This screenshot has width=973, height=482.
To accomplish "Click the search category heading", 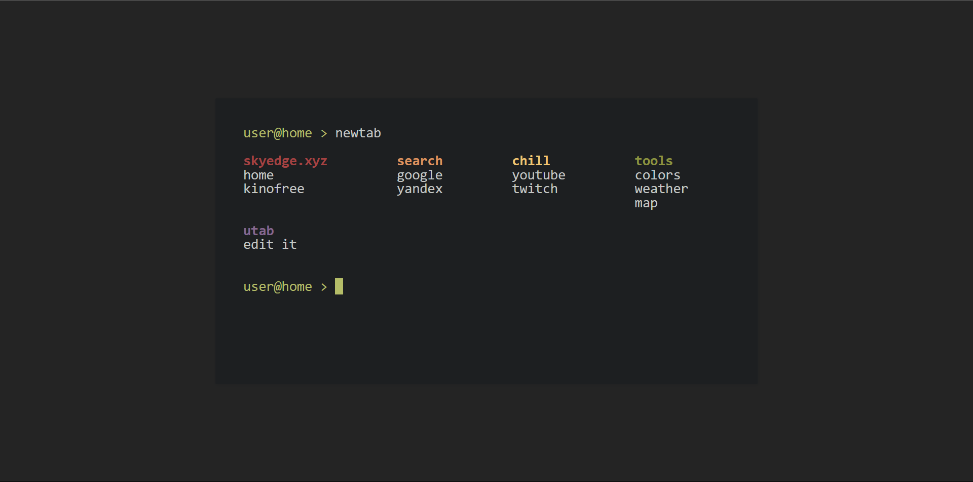I will [x=420, y=161].
